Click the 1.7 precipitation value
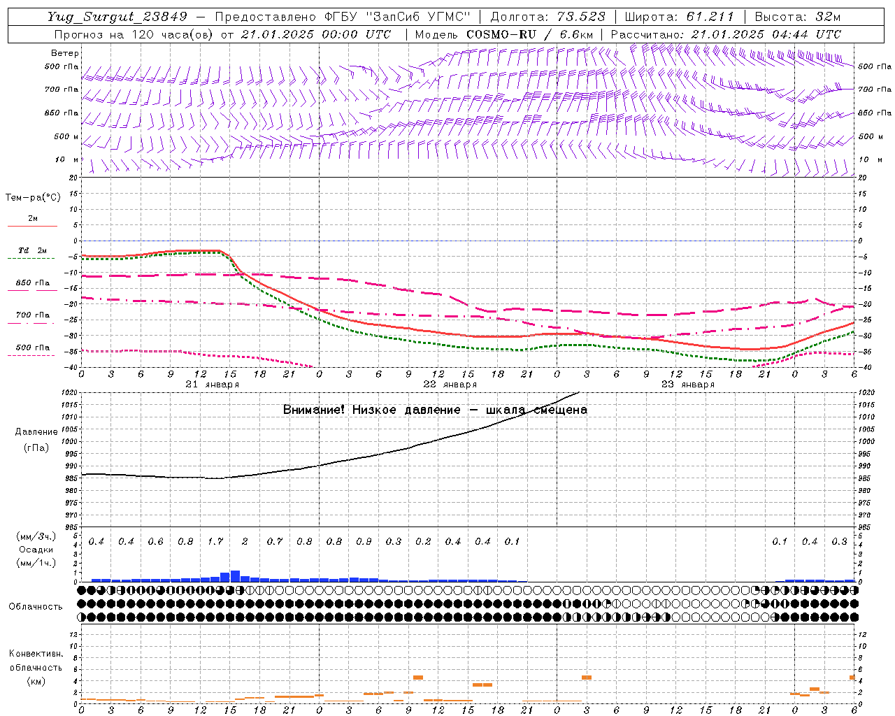 pyautogui.click(x=215, y=541)
